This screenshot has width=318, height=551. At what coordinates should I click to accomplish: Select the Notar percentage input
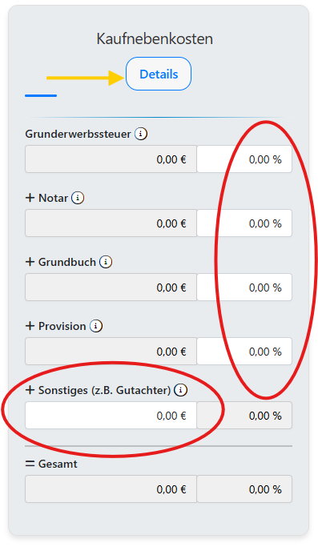244,223
